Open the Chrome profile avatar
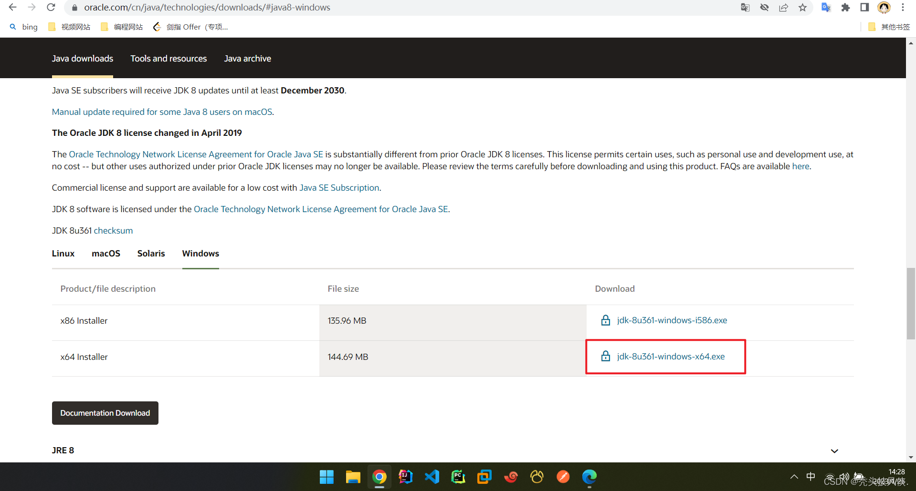The height and width of the screenshot is (491, 916). (x=884, y=7)
